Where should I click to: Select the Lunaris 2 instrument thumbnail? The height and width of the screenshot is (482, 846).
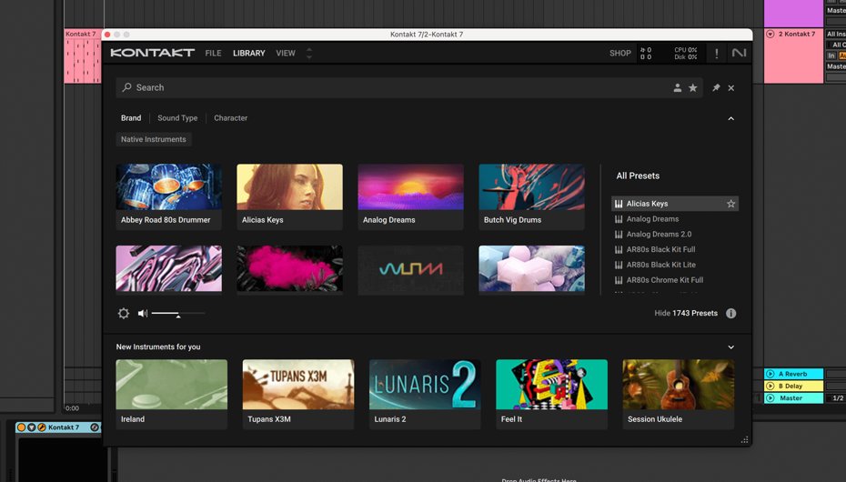coord(425,385)
